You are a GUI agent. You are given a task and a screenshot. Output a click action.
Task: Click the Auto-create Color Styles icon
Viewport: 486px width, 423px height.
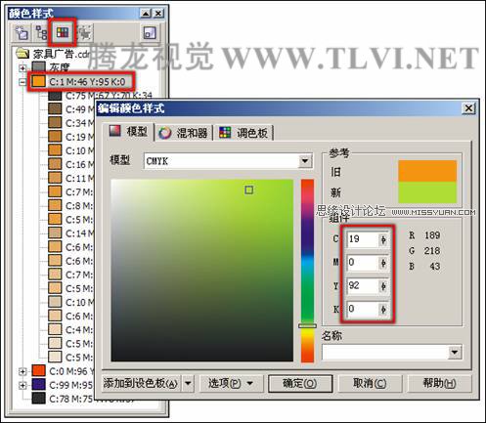pyautogui.click(x=84, y=32)
